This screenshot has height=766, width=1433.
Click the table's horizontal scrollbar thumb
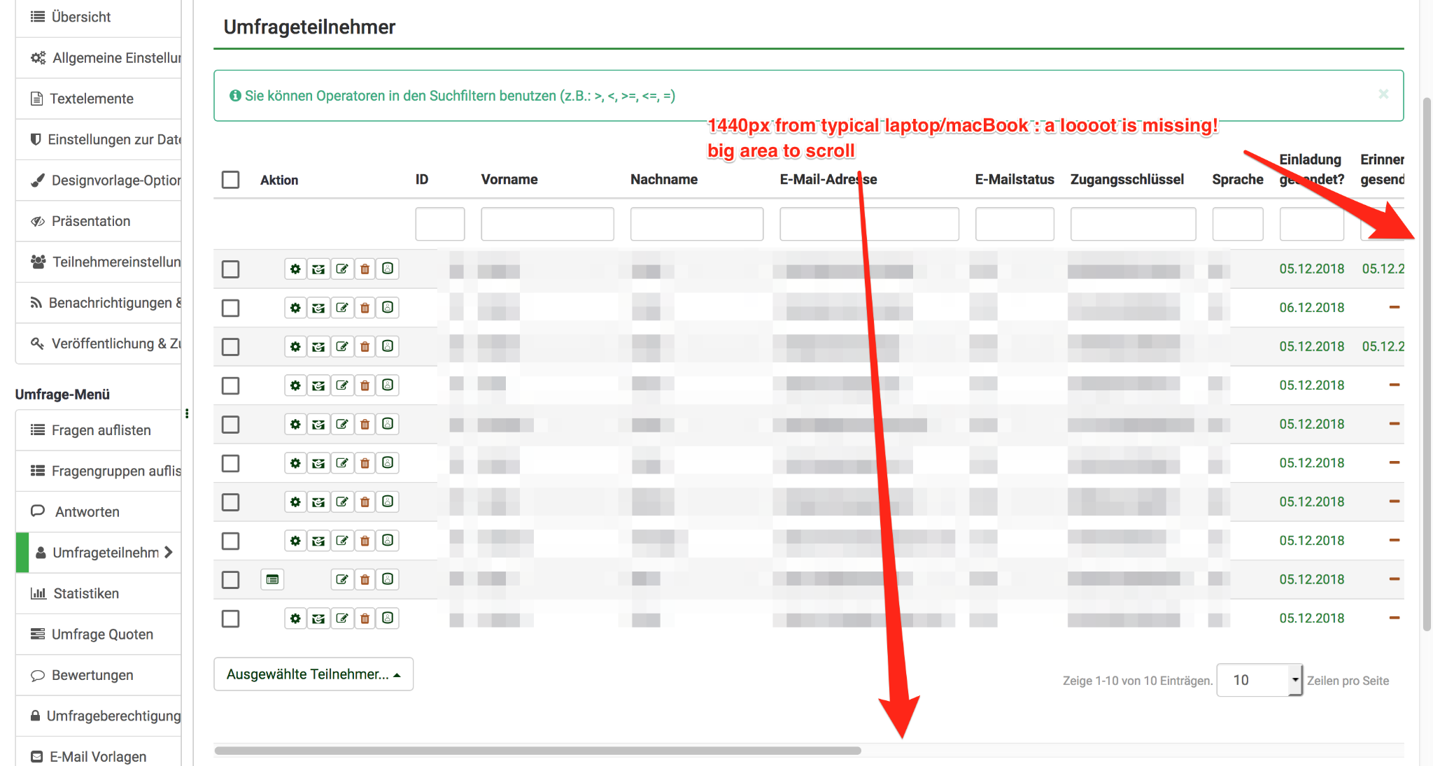537,751
